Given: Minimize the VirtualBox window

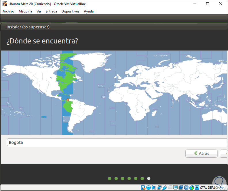Looking at the screenshot, I should point(195,4).
